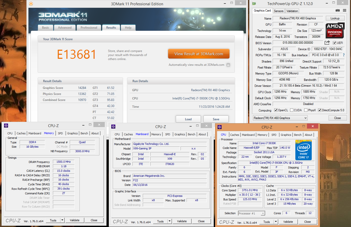Enable the PhysX checkbox
Viewport: 351px width, 227px height.
(x=306, y=110)
